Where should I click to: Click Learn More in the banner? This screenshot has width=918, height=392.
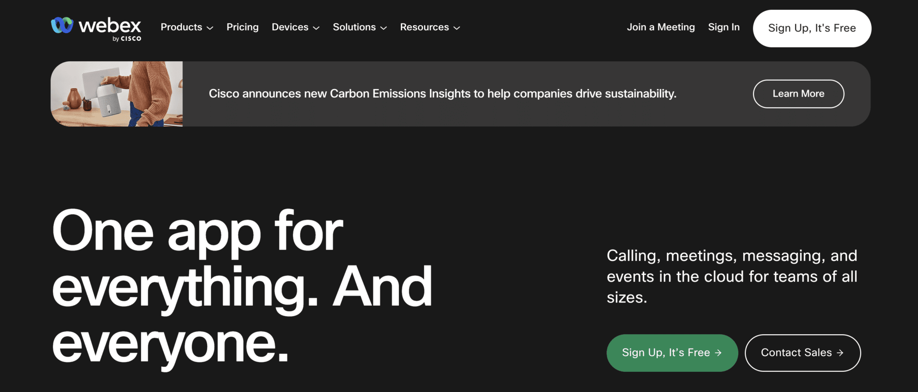(x=798, y=94)
